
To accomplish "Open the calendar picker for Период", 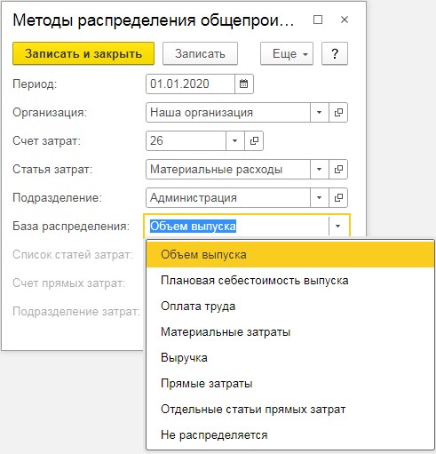I will coord(244,84).
